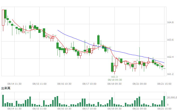Click the 163.6 price axis label

pyautogui.click(x=170, y=40)
